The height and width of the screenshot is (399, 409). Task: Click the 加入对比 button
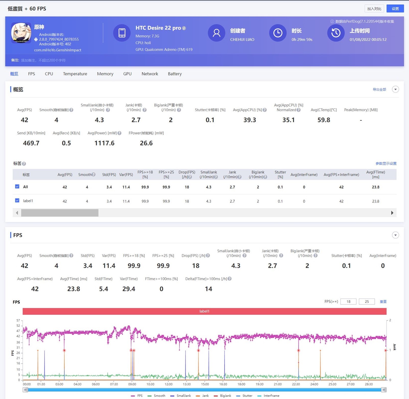click(374, 9)
